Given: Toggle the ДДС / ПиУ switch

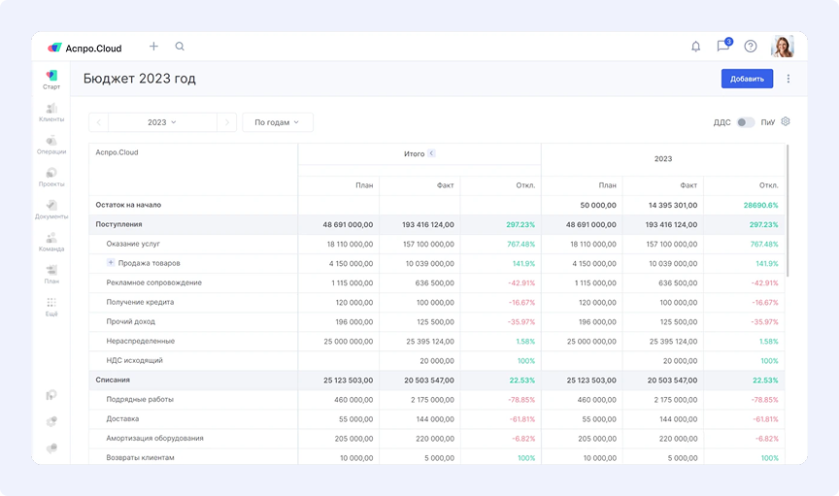Looking at the screenshot, I should point(745,122).
